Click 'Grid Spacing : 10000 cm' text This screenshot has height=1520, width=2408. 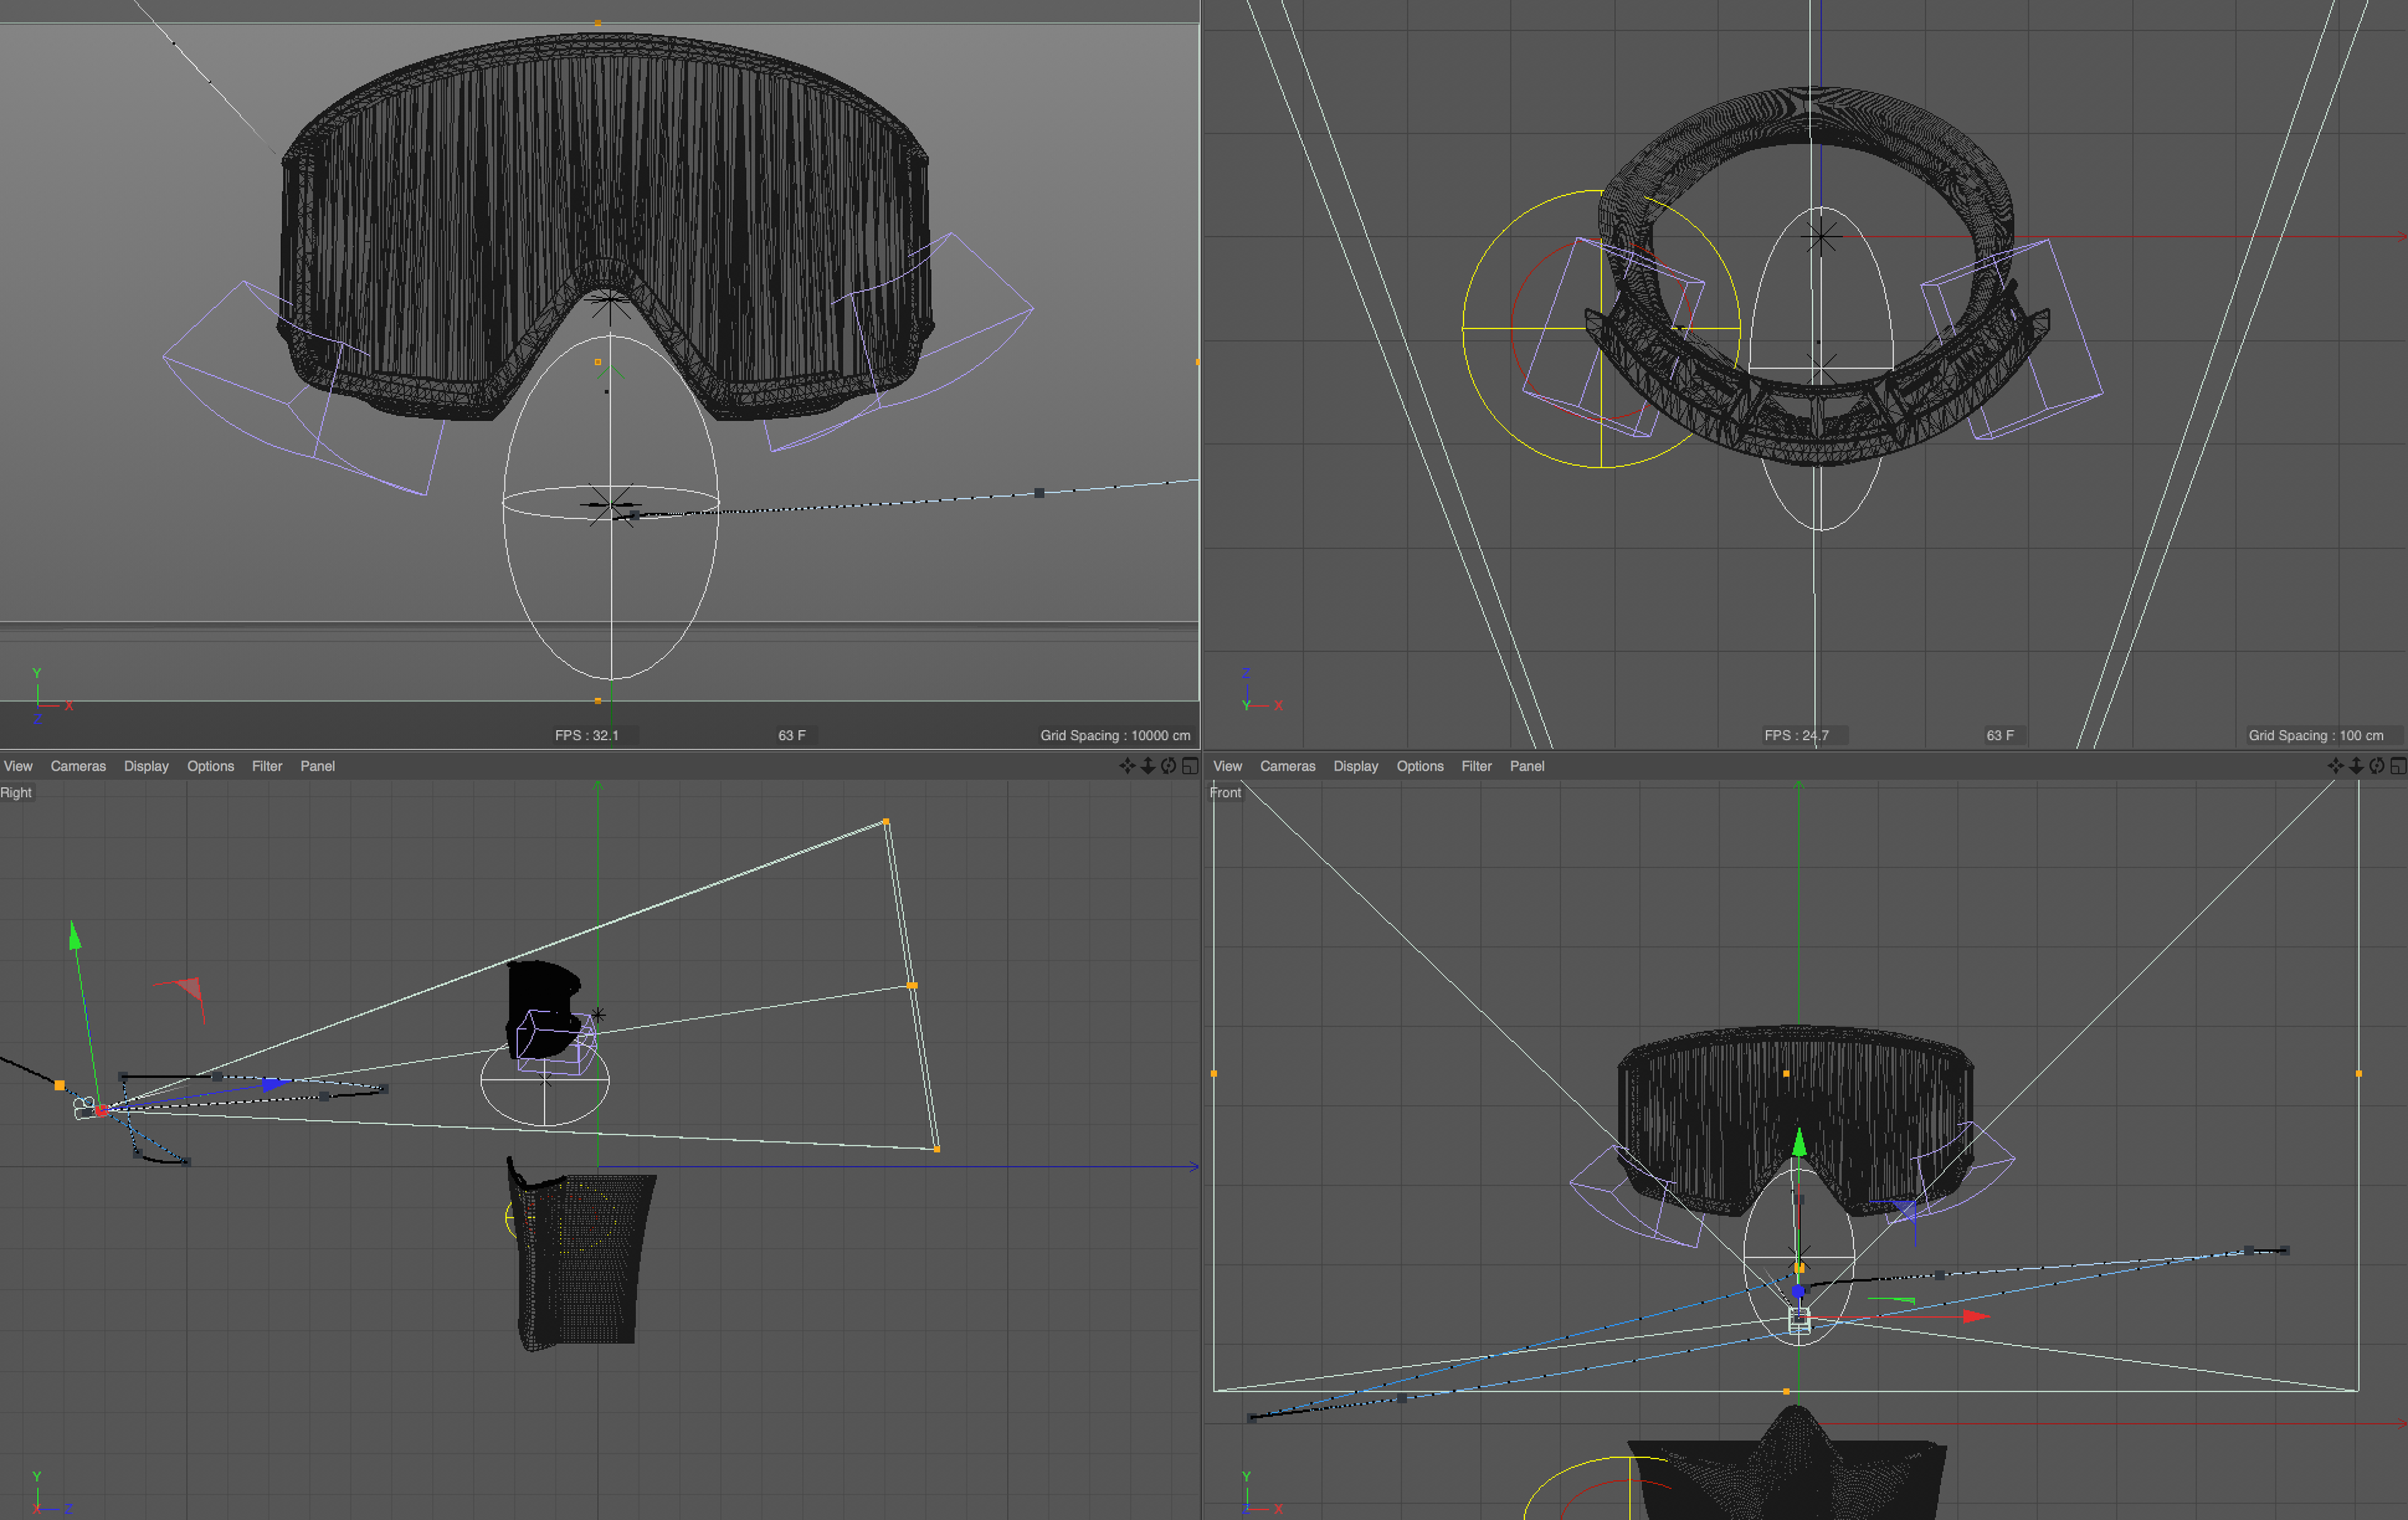coord(1115,735)
